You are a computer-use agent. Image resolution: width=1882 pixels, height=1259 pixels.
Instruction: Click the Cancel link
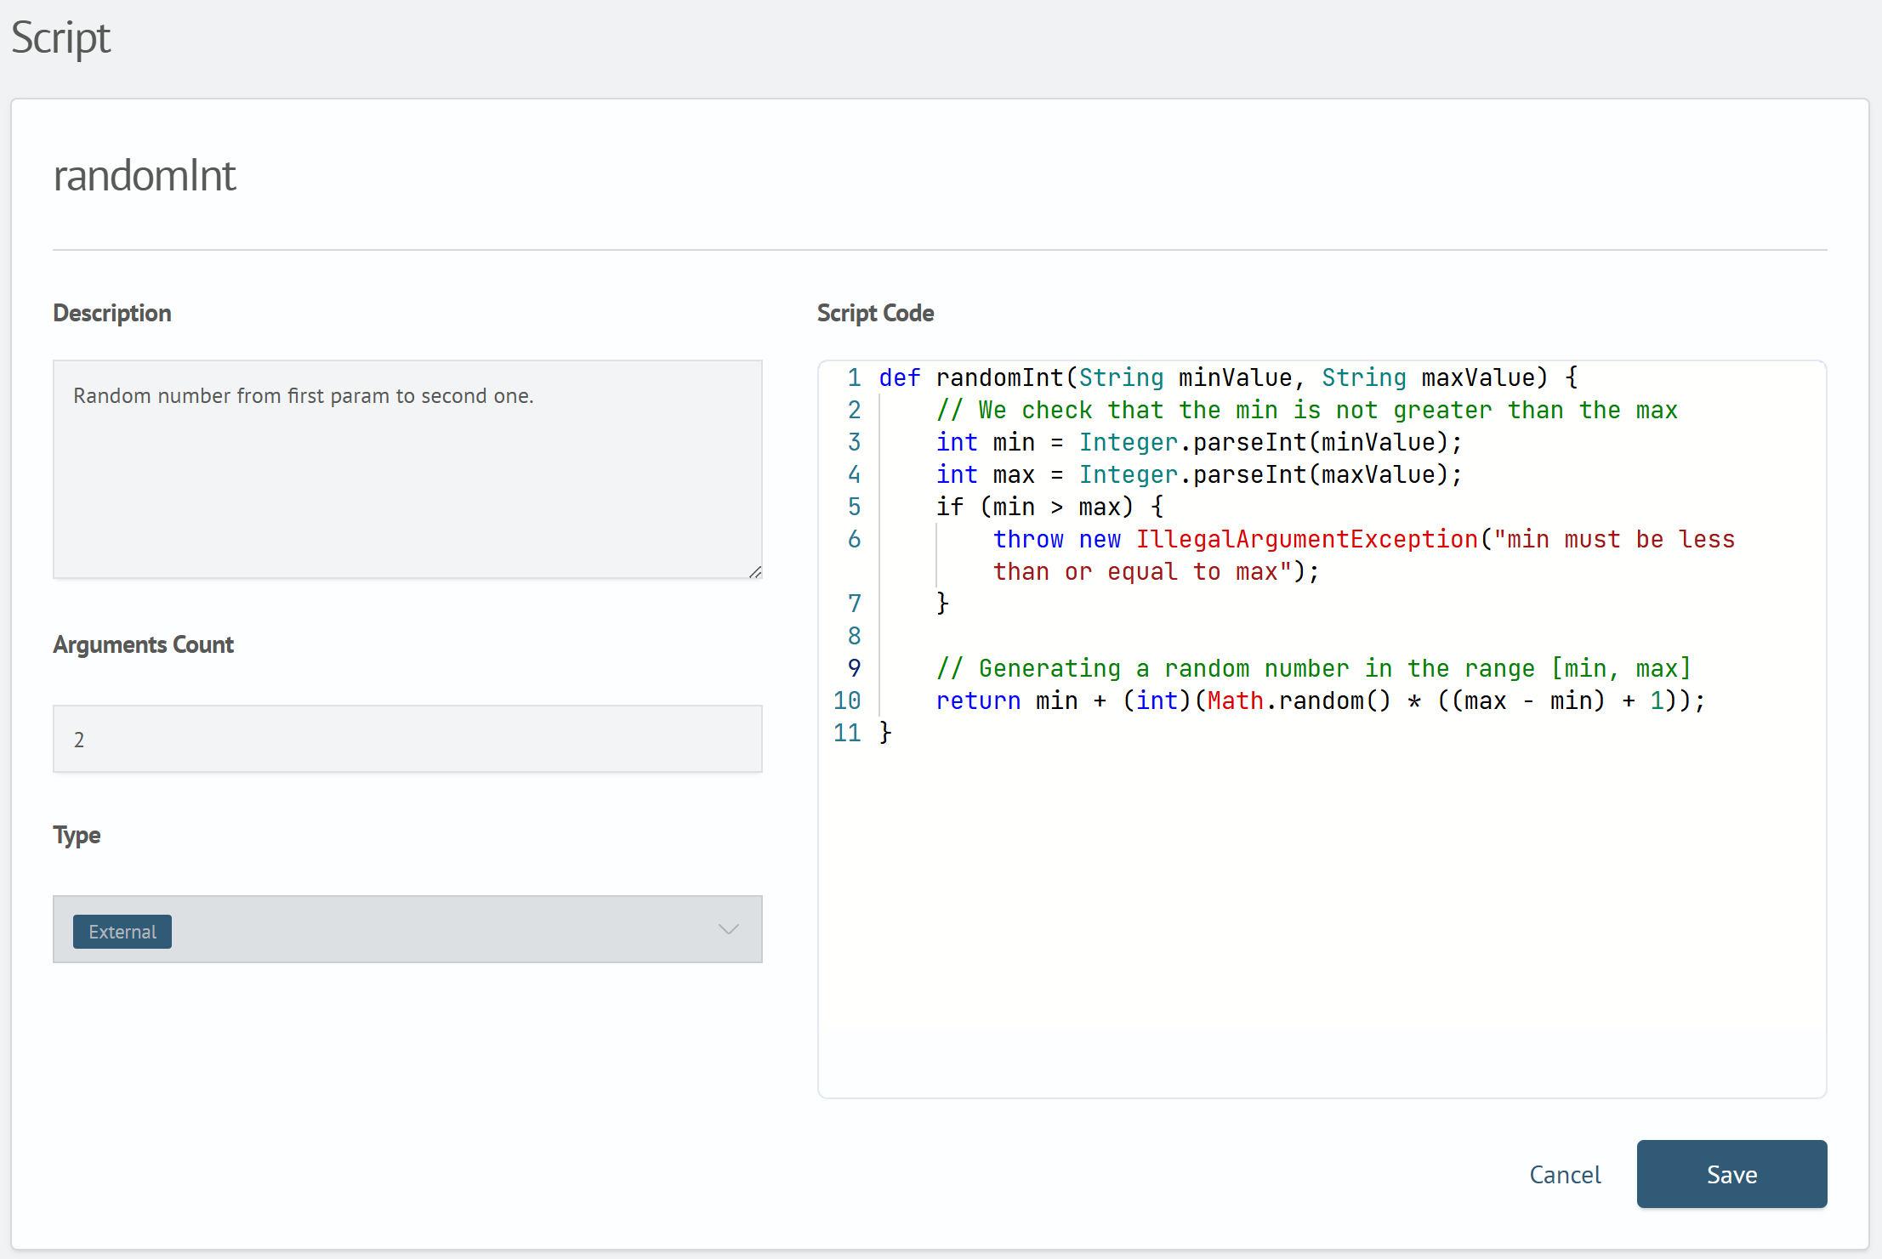coord(1565,1174)
